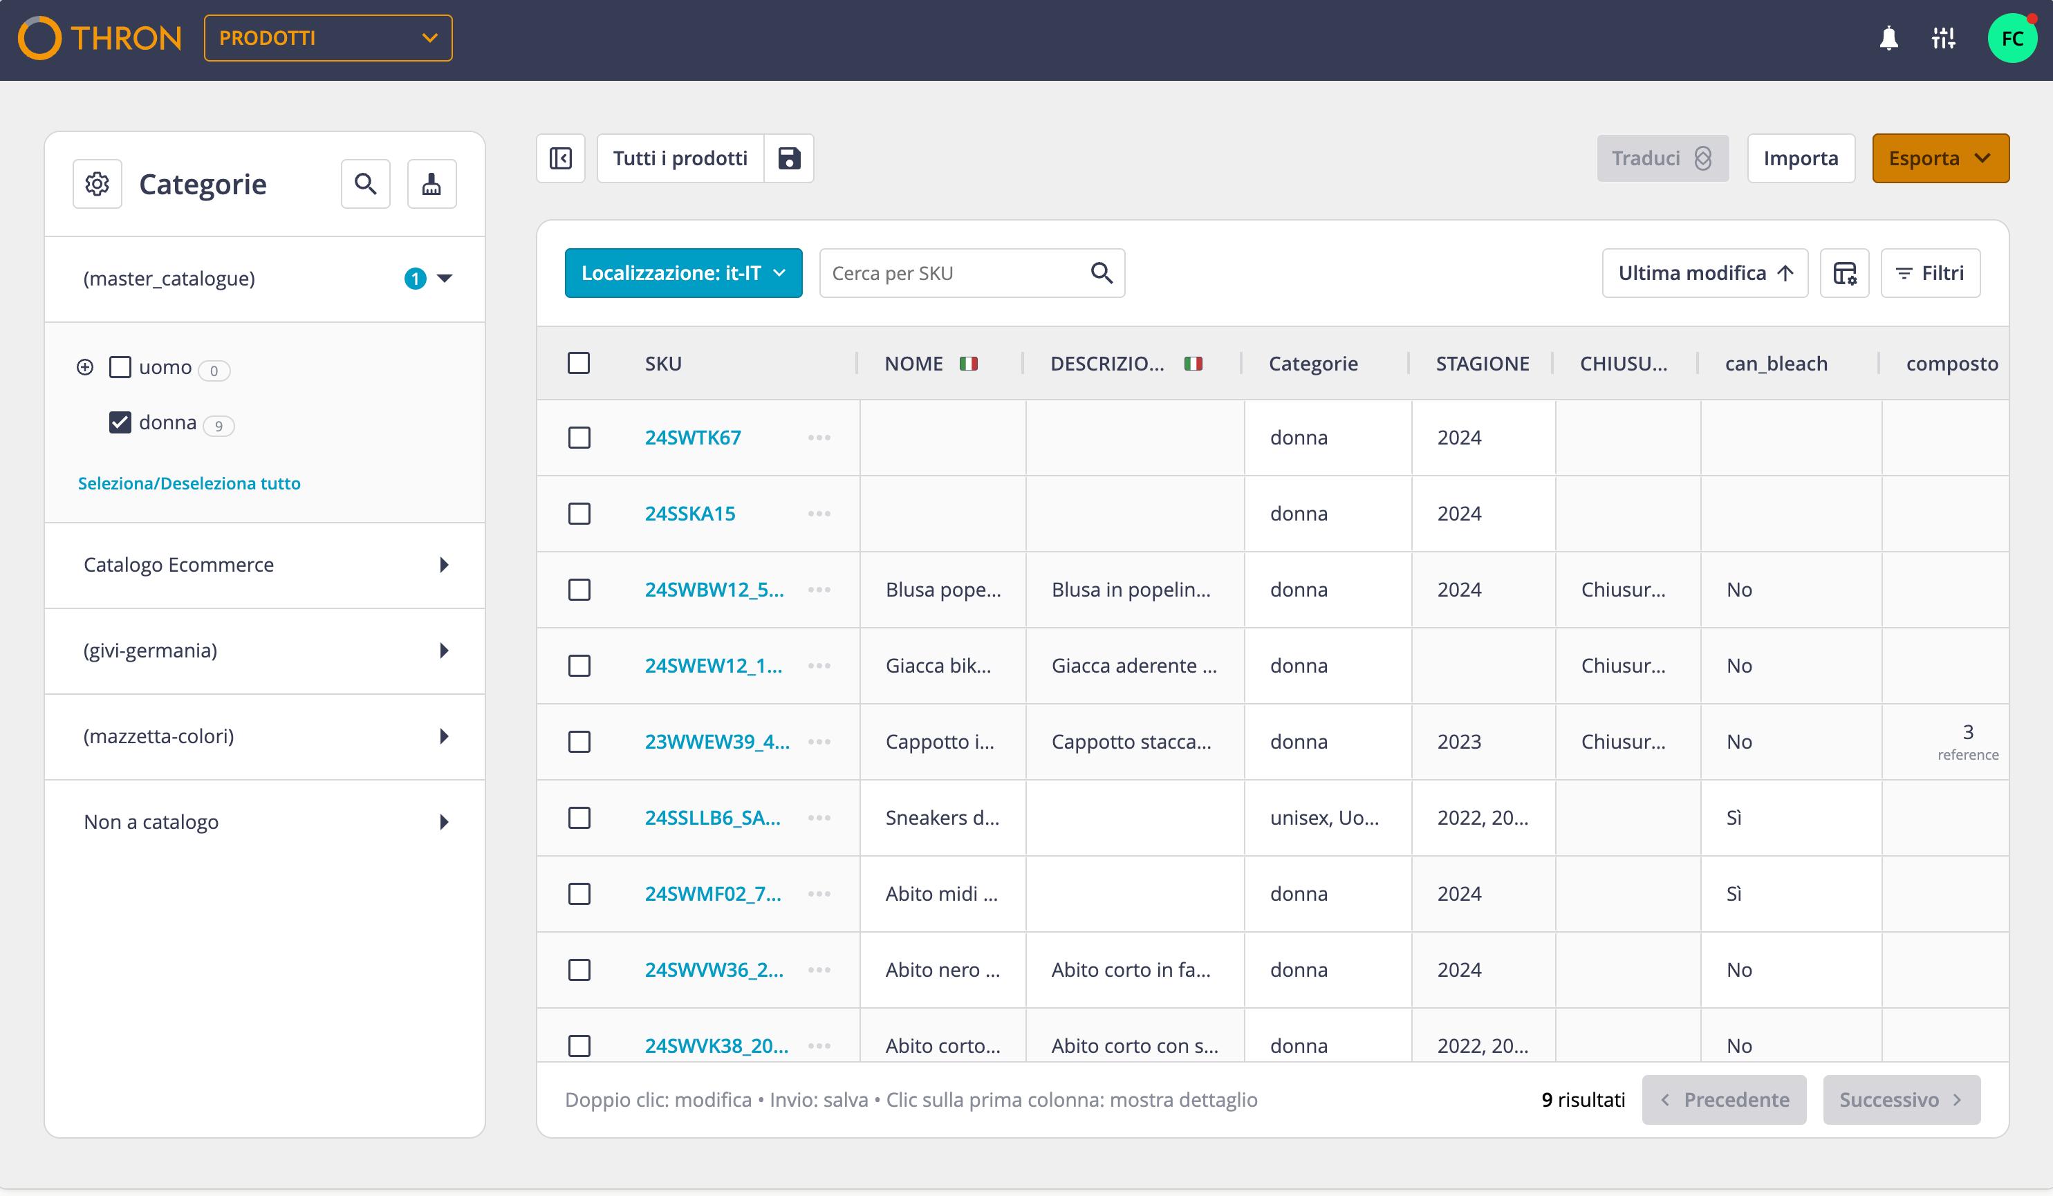The image size is (2053, 1196).
Task: Toggle Ultima modifica sort order
Action: click(x=1704, y=273)
